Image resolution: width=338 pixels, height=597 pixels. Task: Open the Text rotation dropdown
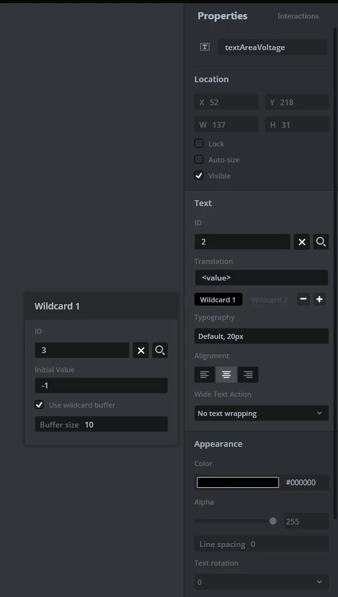point(262,582)
